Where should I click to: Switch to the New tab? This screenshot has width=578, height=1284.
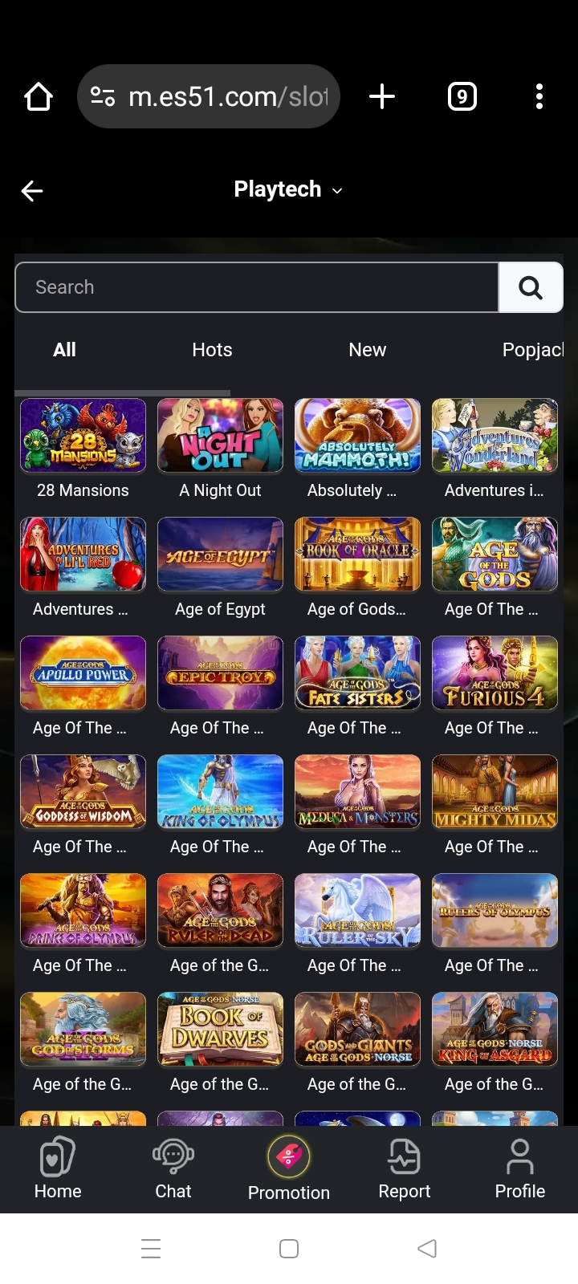pos(368,350)
